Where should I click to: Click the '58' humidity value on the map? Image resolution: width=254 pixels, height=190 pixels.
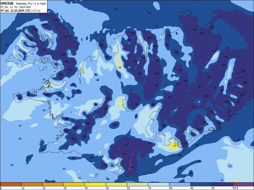tap(120, 68)
